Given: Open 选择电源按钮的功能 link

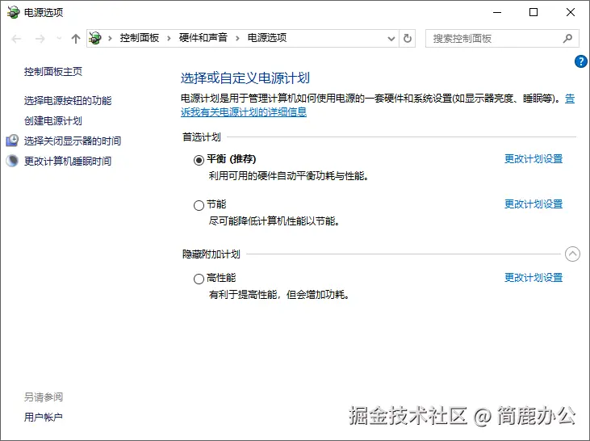Looking at the screenshot, I should [x=68, y=100].
